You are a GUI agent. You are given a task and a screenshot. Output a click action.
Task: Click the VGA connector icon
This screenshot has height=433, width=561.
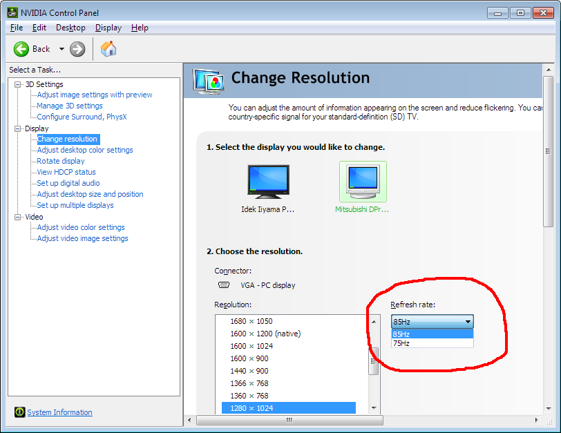tap(224, 285)
